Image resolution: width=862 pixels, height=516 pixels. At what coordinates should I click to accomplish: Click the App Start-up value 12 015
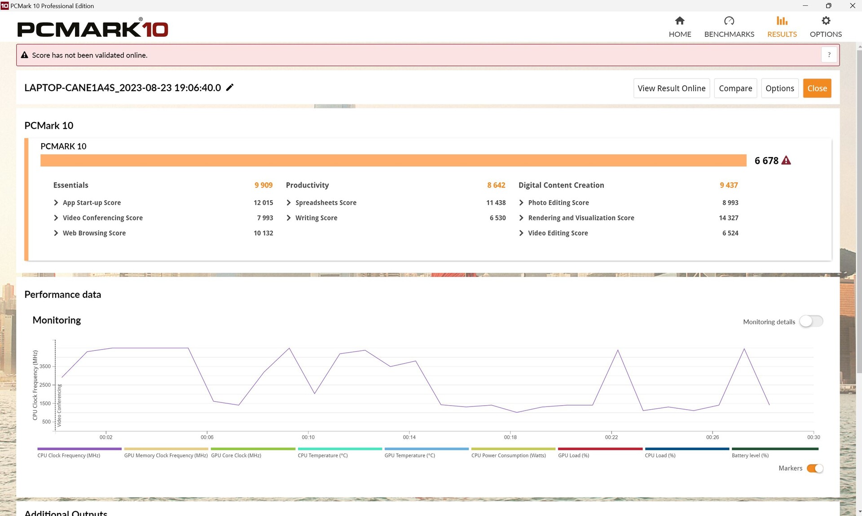tap(263, 203)
